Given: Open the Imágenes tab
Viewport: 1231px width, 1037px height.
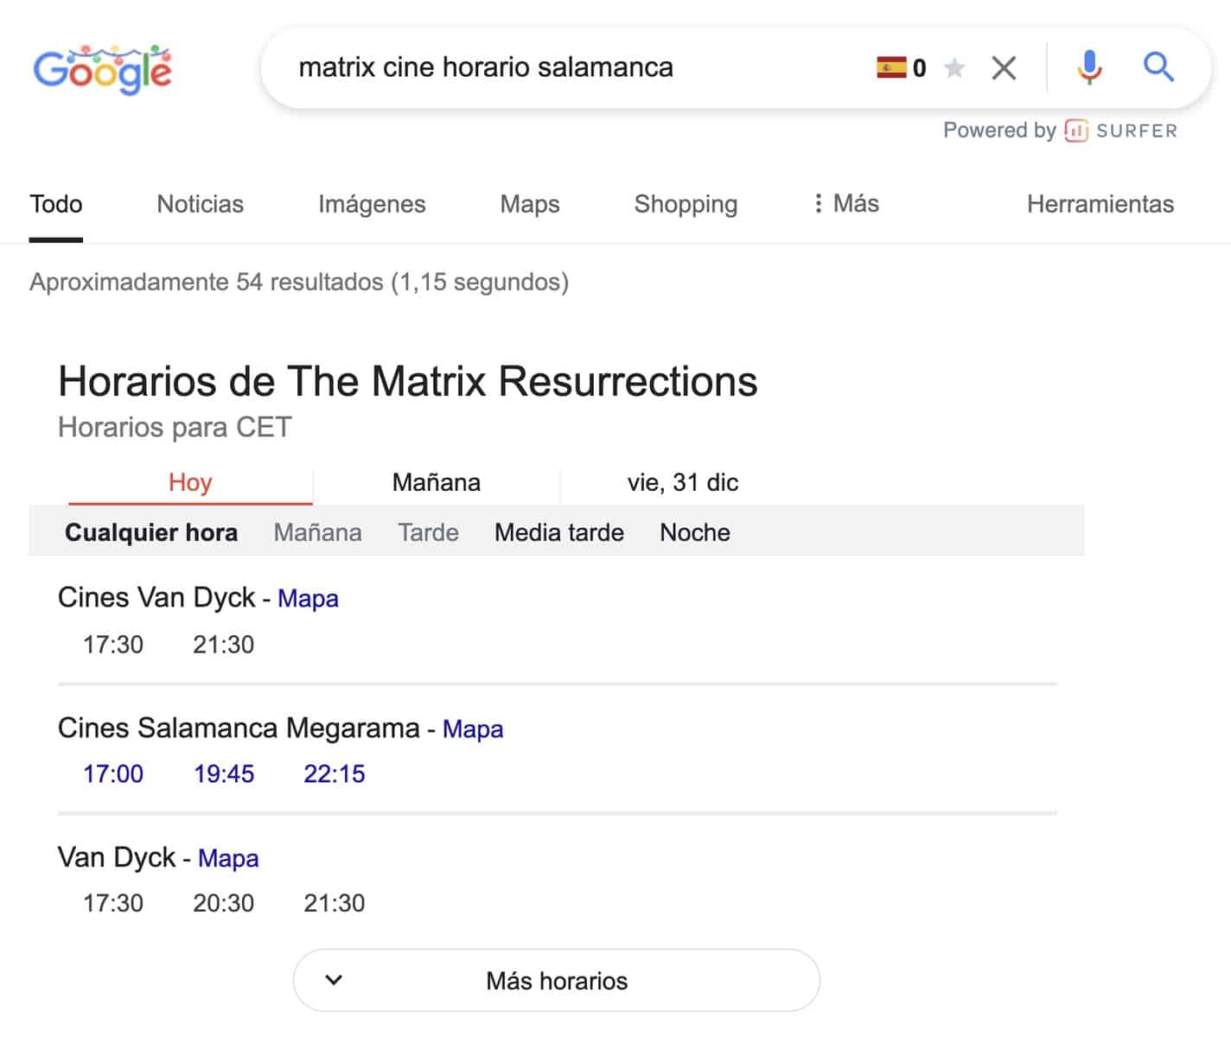Looking at the screenshot, I should (372, 204).
